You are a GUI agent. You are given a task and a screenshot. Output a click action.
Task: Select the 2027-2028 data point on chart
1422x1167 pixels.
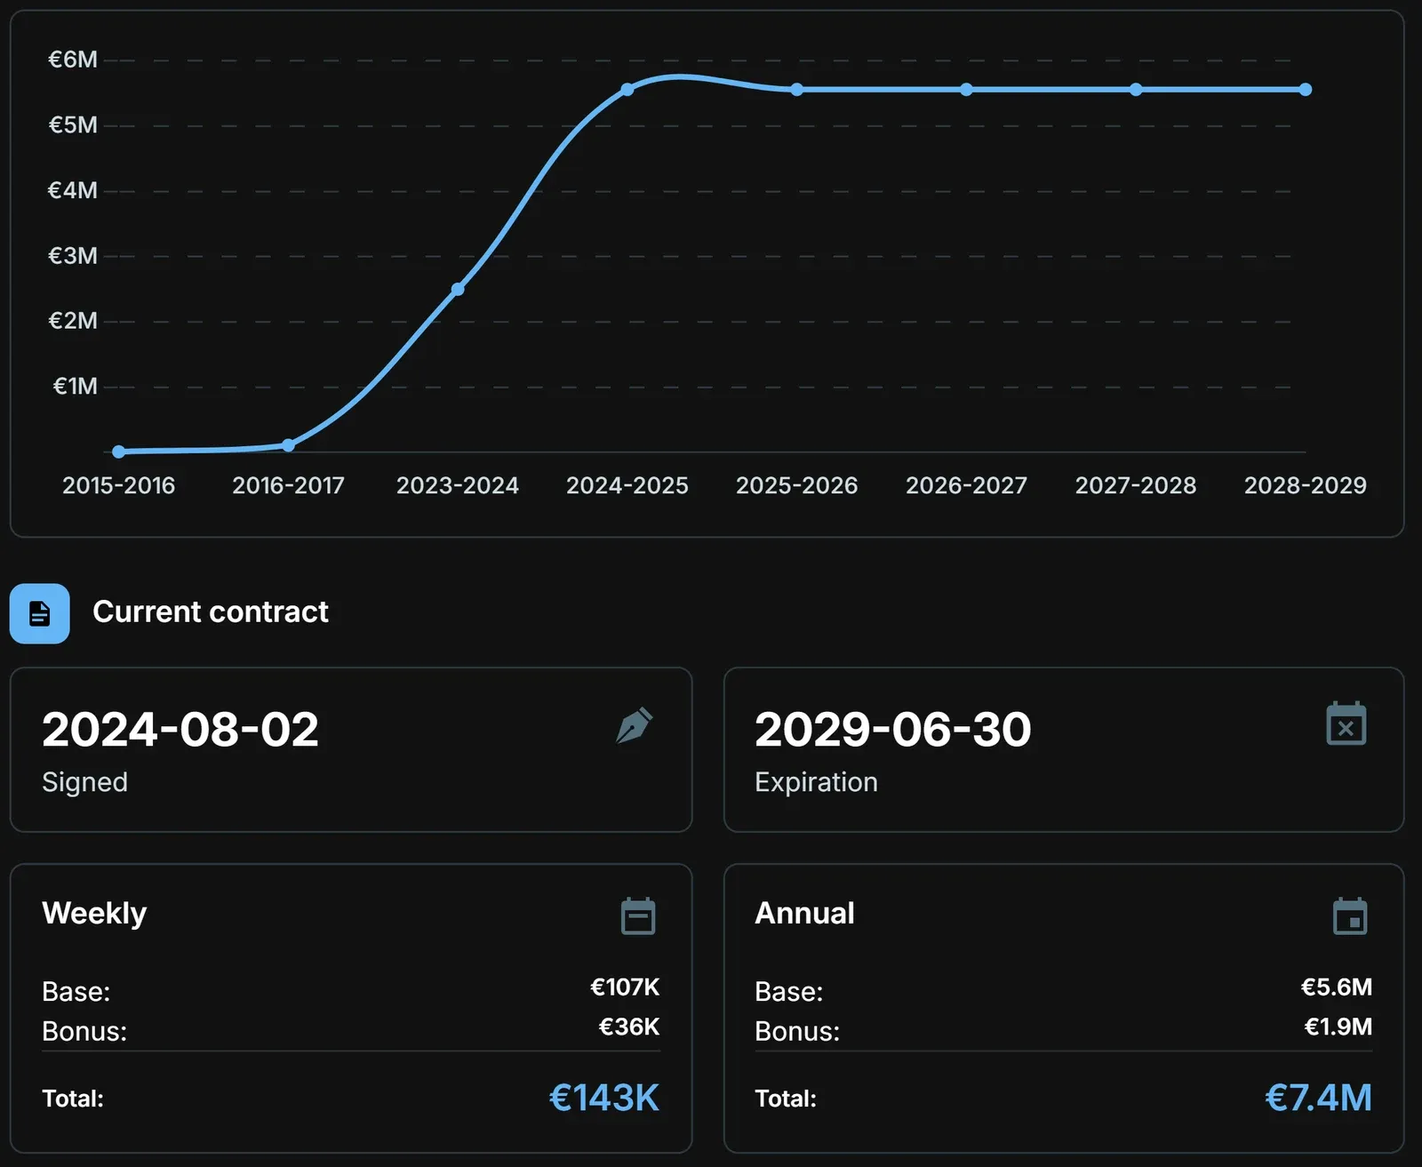pyautogui.click(x=1136, y=90)
